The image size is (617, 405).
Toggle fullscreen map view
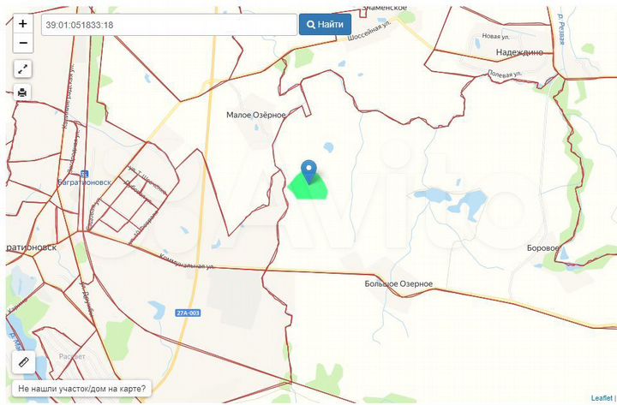point(22,69)
